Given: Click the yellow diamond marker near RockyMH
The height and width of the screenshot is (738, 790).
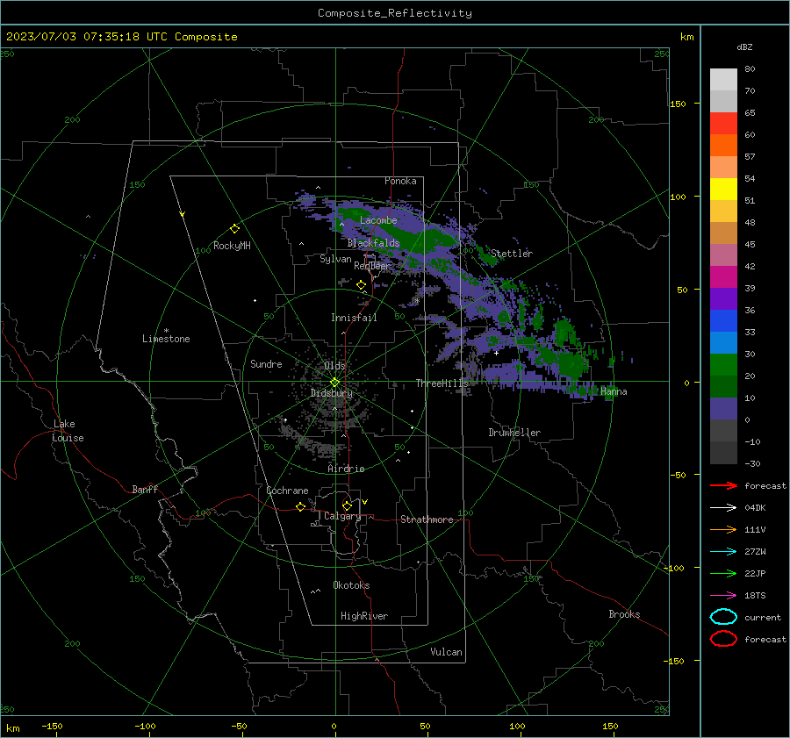Looking at the screenshot, I should (x=234, y=229).
